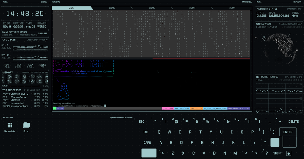
Task: Open the first EMPTY terminal tab
Action: 112,8
